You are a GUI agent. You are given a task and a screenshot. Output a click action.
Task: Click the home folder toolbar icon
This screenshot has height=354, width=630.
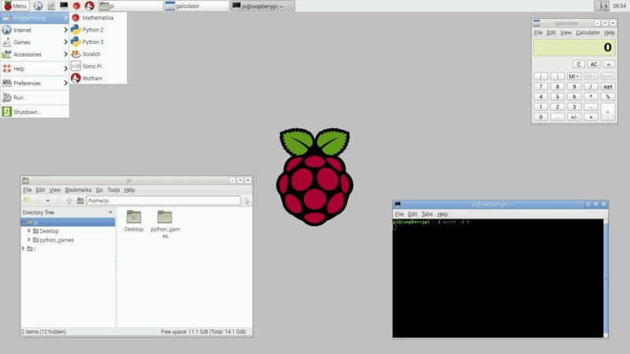pyautogui.click(x=80, y=201)
